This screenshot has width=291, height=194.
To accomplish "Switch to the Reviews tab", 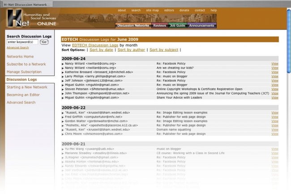I will 160,26.
